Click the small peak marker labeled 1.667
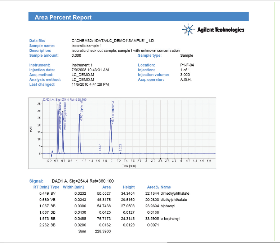 100,153
